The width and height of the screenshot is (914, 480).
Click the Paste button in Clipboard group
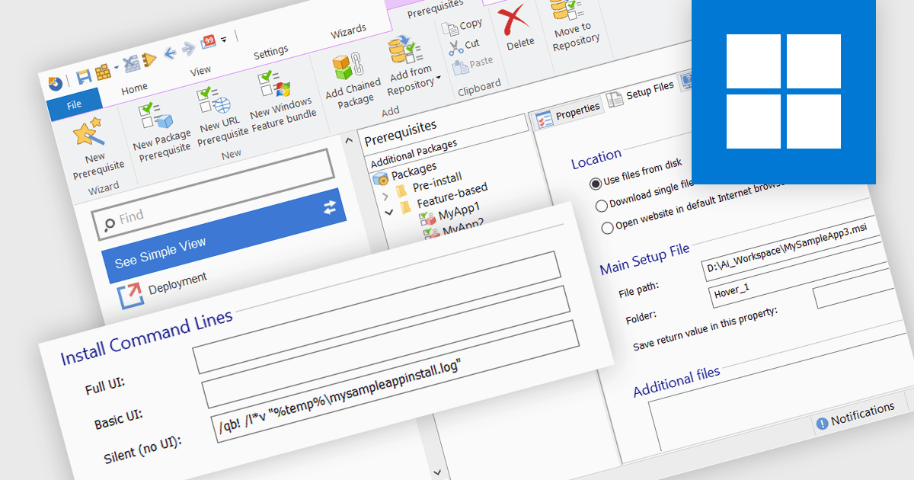pos(473,65)
